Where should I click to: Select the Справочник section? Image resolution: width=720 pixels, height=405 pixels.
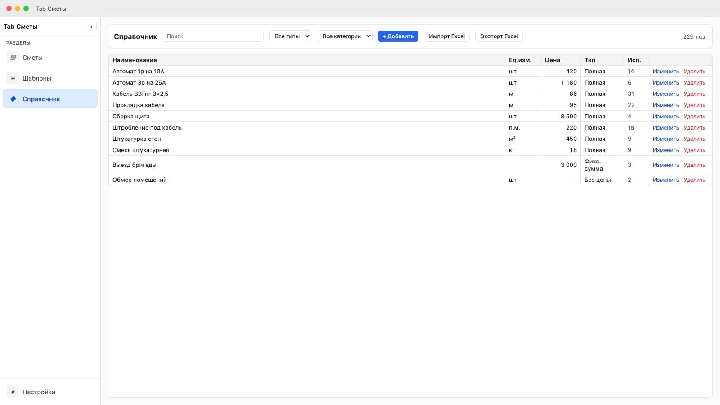(x=50, y=99)
